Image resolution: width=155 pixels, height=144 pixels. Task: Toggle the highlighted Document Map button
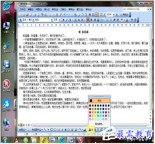(97, 14)
